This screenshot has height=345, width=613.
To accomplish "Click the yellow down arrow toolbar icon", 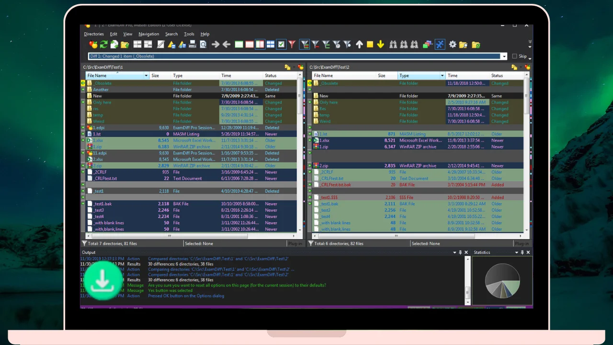I will [380, 45].
